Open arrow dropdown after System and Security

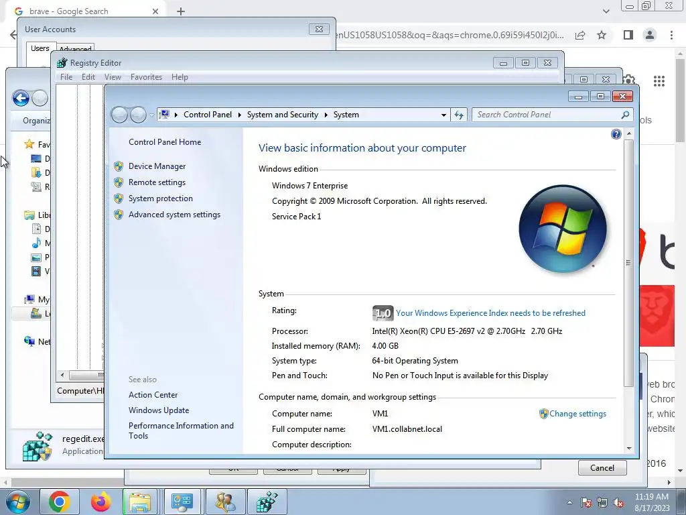[326, 115]
